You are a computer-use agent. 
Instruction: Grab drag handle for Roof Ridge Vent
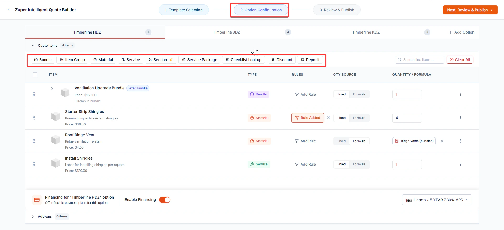click(34, 141)
